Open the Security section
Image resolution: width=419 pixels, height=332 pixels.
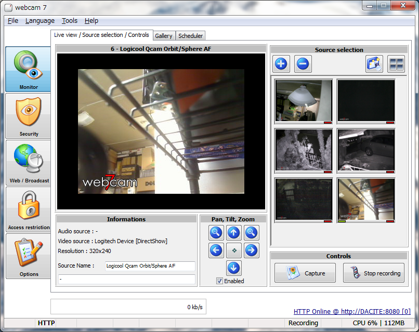(28, 116)
